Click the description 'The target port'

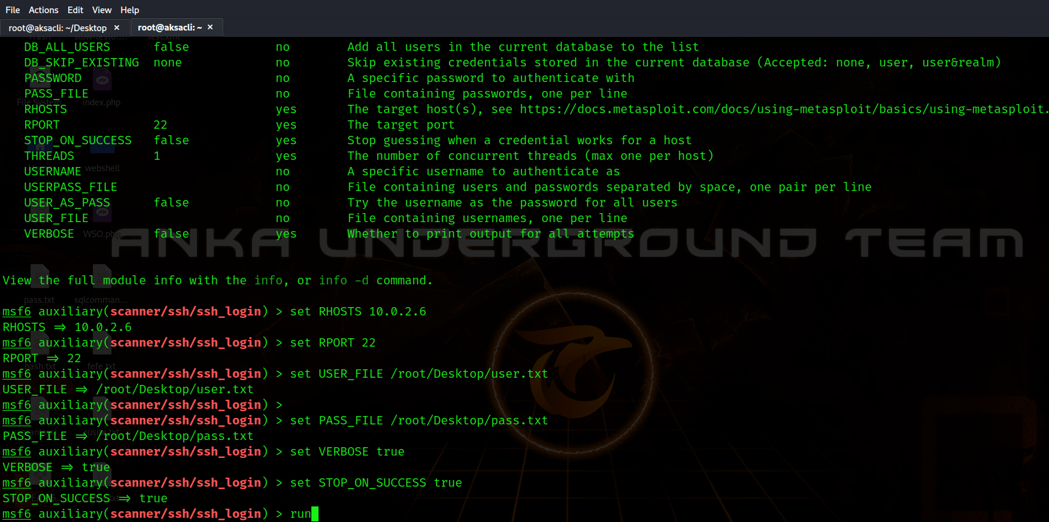401,125
